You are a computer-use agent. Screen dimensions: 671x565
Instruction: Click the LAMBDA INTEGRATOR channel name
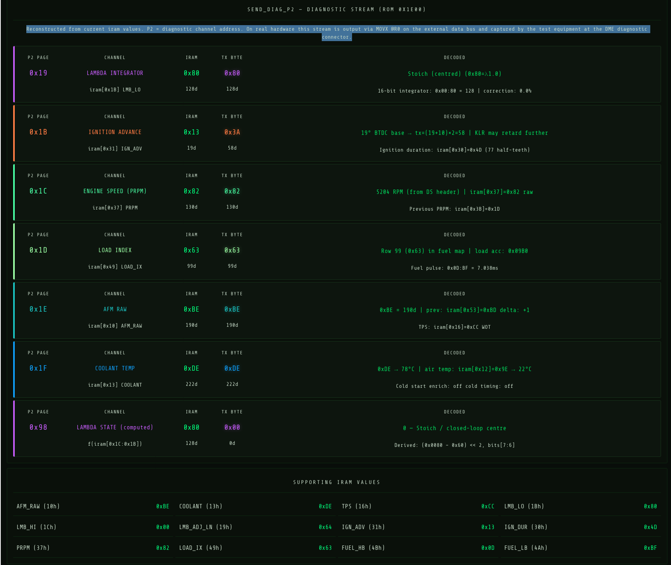115,73
